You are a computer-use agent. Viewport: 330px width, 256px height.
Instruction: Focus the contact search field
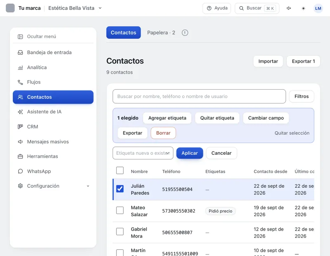pyautogui.click(x=199, y=96)
